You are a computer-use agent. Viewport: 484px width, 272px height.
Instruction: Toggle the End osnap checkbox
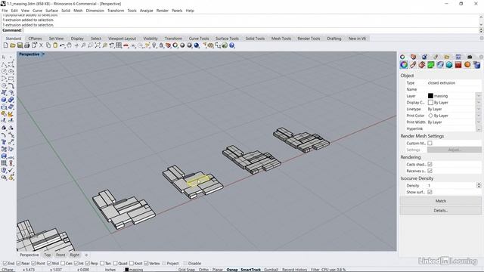tap(5, 264)
